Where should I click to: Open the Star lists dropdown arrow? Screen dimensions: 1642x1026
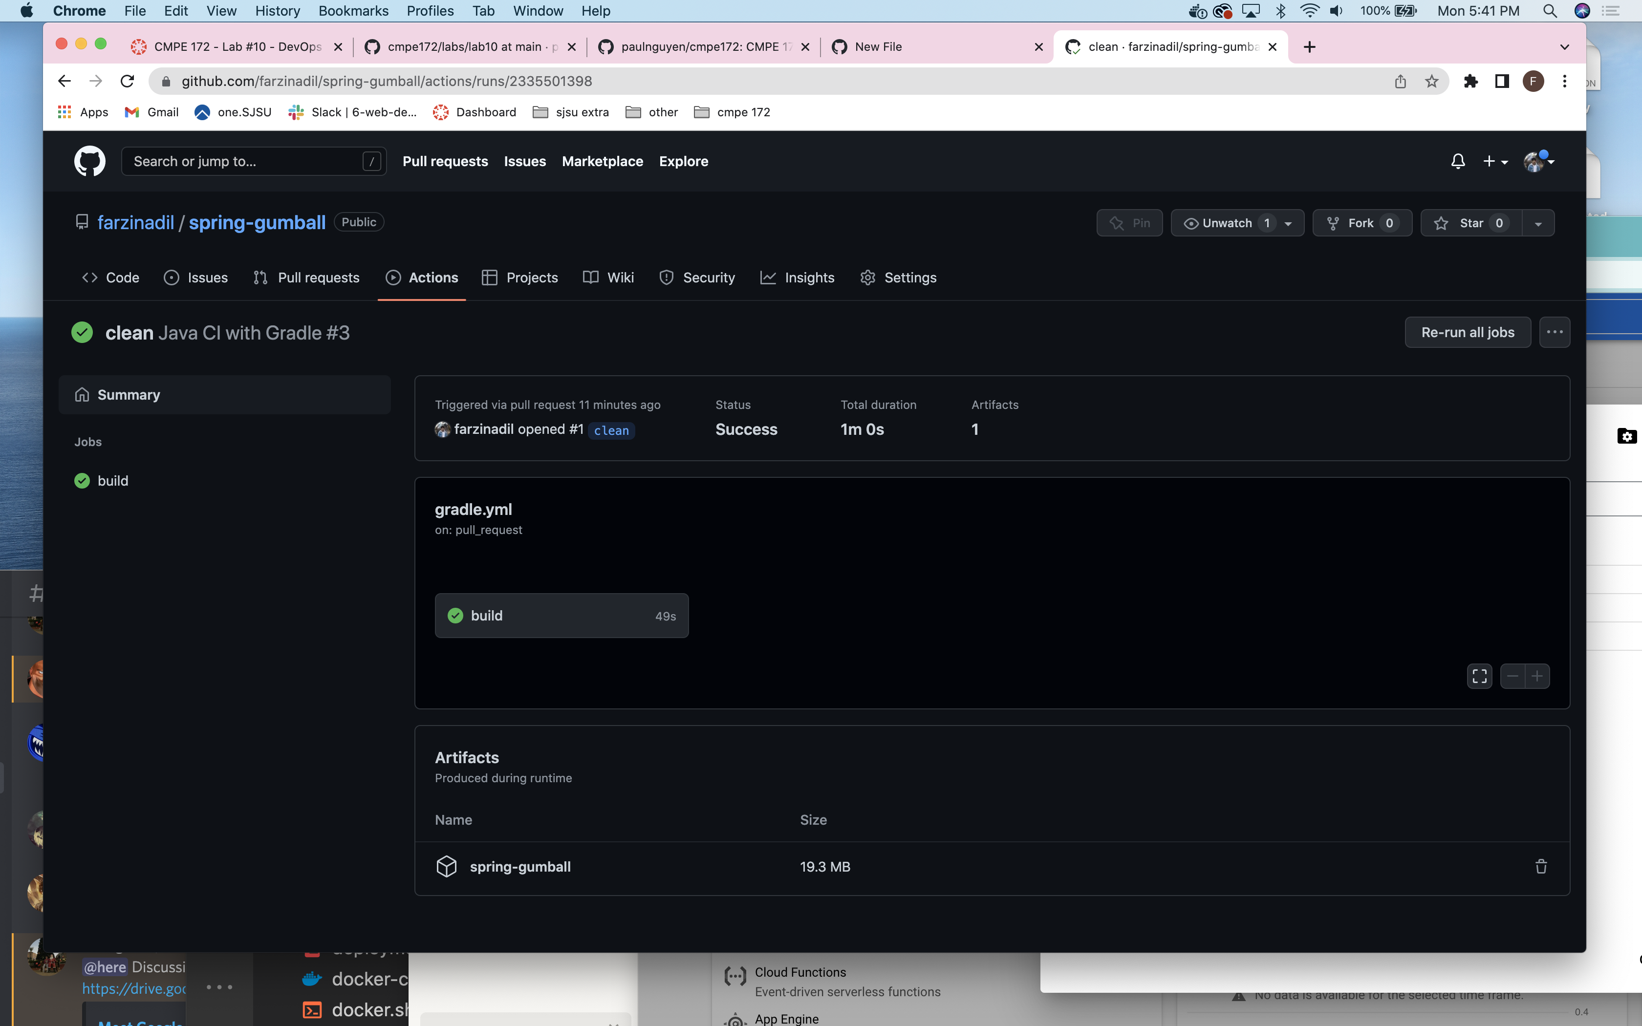(1537, 223)
